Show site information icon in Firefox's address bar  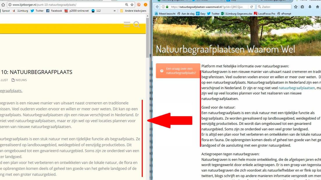[163, 7]
